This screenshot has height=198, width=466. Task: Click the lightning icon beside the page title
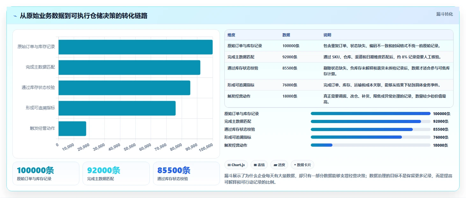pos(15,16)
